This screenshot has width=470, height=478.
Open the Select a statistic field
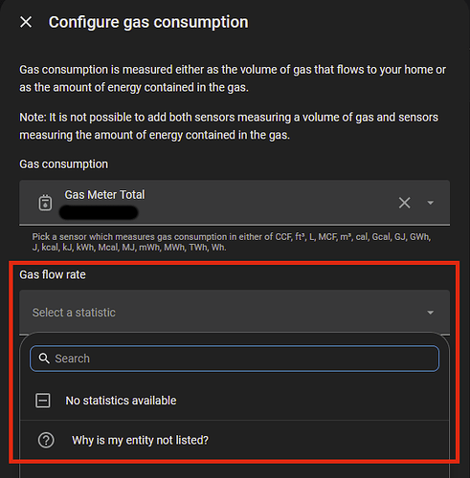click(x=235, y=312)
